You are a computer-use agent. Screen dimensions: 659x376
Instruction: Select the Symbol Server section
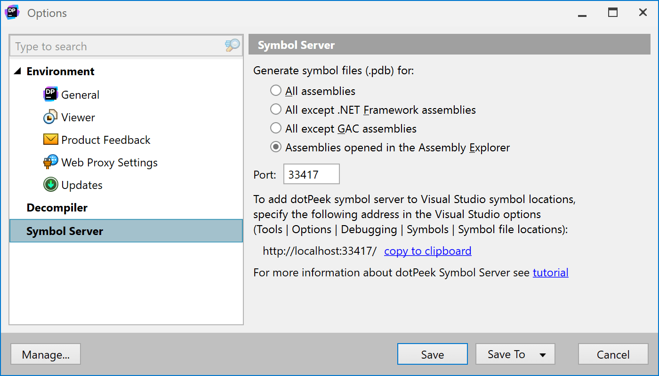coord(126,231)
